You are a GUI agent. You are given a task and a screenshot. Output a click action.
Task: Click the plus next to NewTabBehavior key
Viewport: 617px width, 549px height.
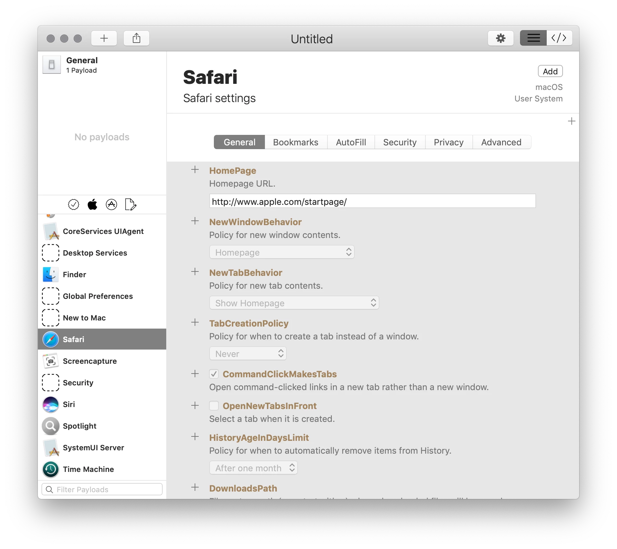195,272
